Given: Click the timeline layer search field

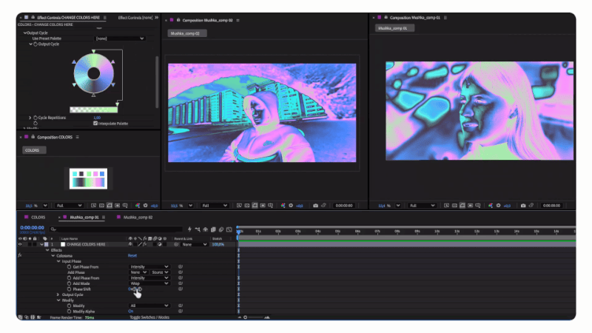Looking at the screenshot, I should click(x=116, y=229).
